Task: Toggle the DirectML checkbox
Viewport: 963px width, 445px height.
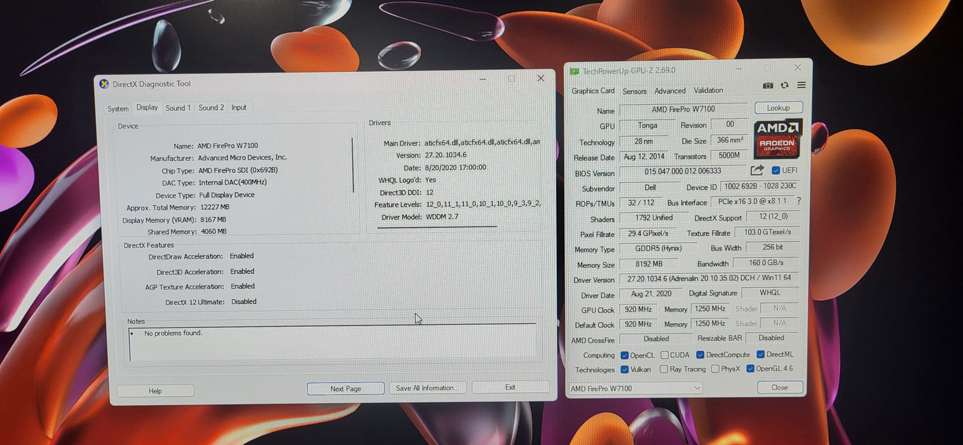Action: [760, 354]
